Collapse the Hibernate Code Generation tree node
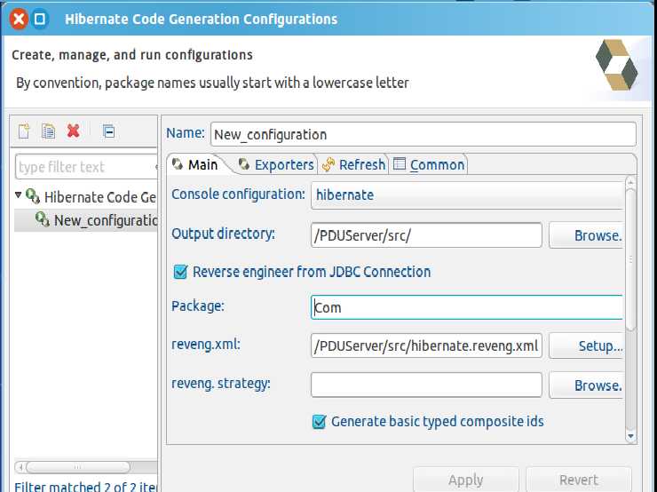 click(19, 196)
